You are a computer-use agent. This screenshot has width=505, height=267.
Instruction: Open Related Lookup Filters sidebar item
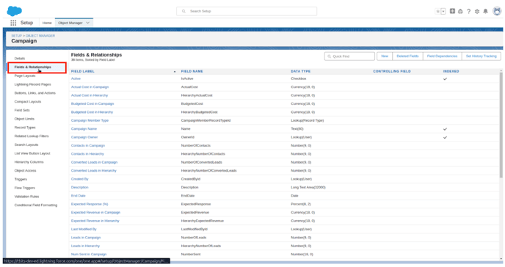(x=32, y=136)
